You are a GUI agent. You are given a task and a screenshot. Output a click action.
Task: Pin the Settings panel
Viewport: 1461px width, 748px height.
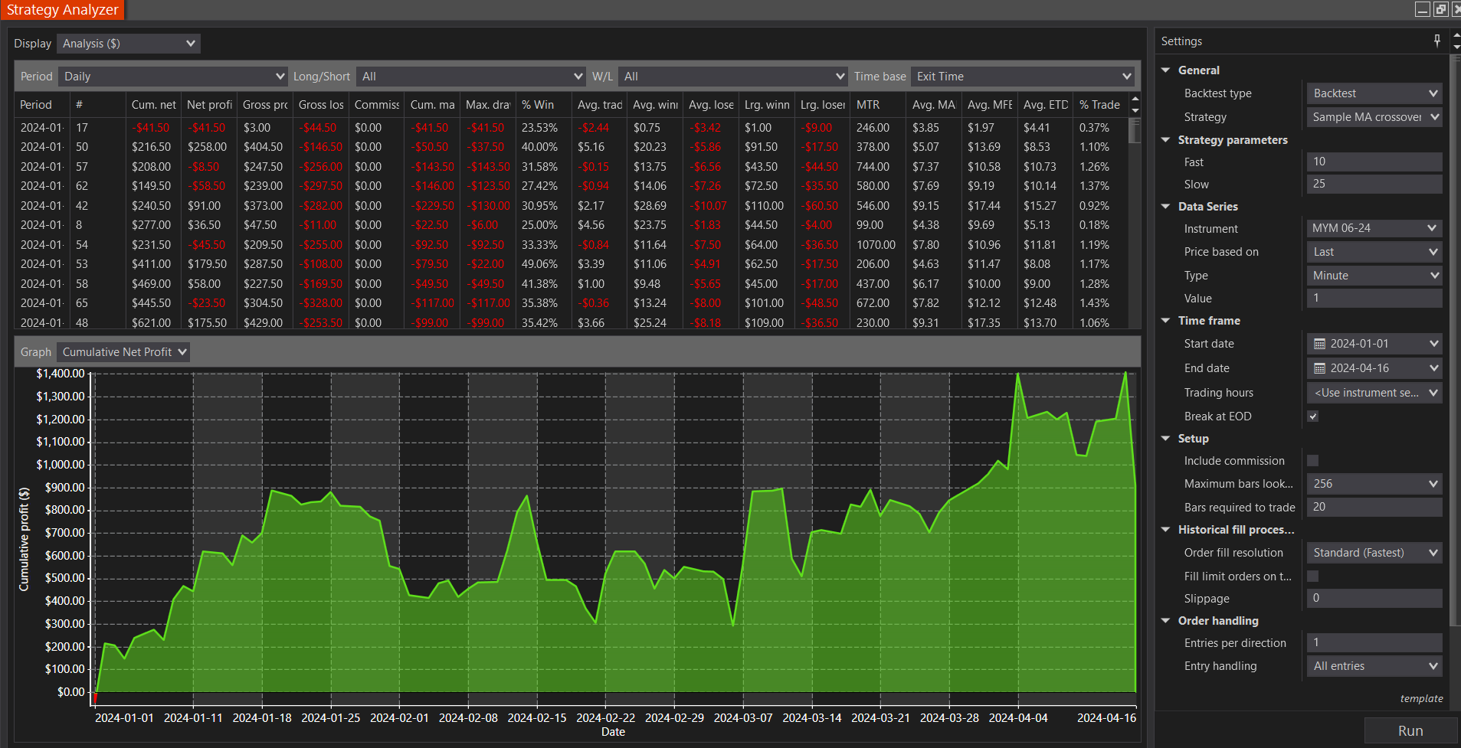tap(1436, 41)
